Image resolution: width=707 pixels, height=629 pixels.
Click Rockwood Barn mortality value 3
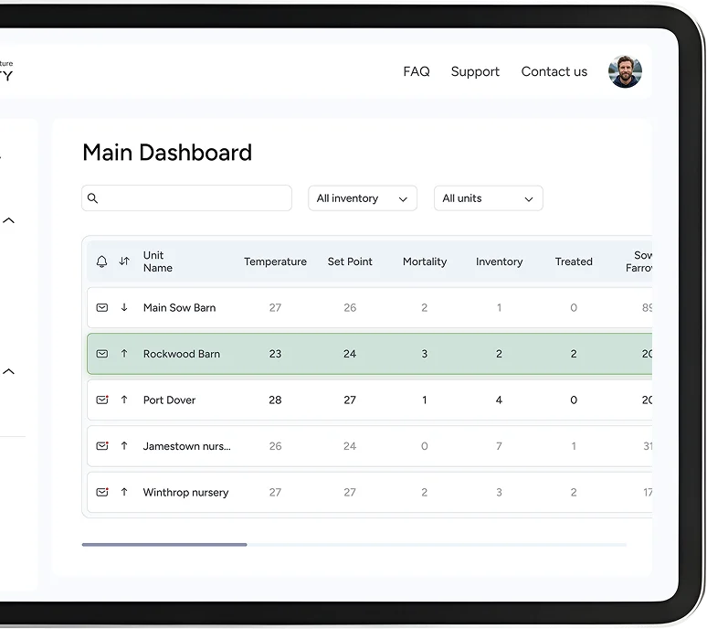click(x=424, y=354)
